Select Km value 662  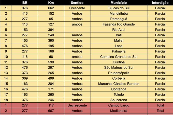click(51, 8)
